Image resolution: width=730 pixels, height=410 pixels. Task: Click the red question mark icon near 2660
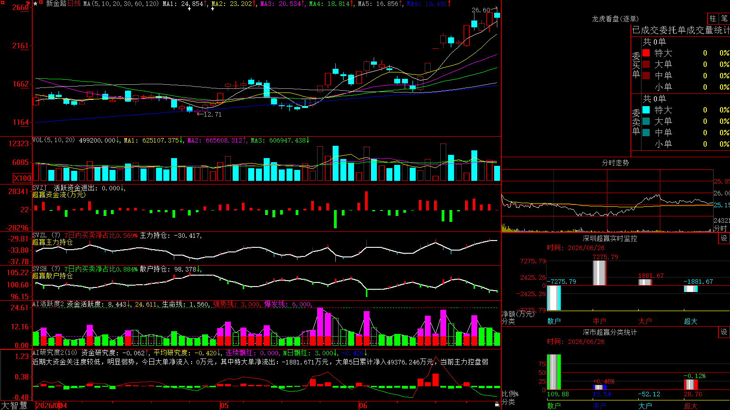coord(29,4)
